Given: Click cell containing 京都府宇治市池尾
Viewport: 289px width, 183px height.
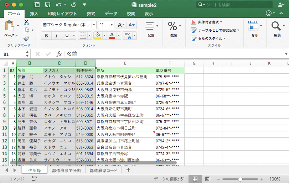Looking at the screenshot, I should pos(125,153).
